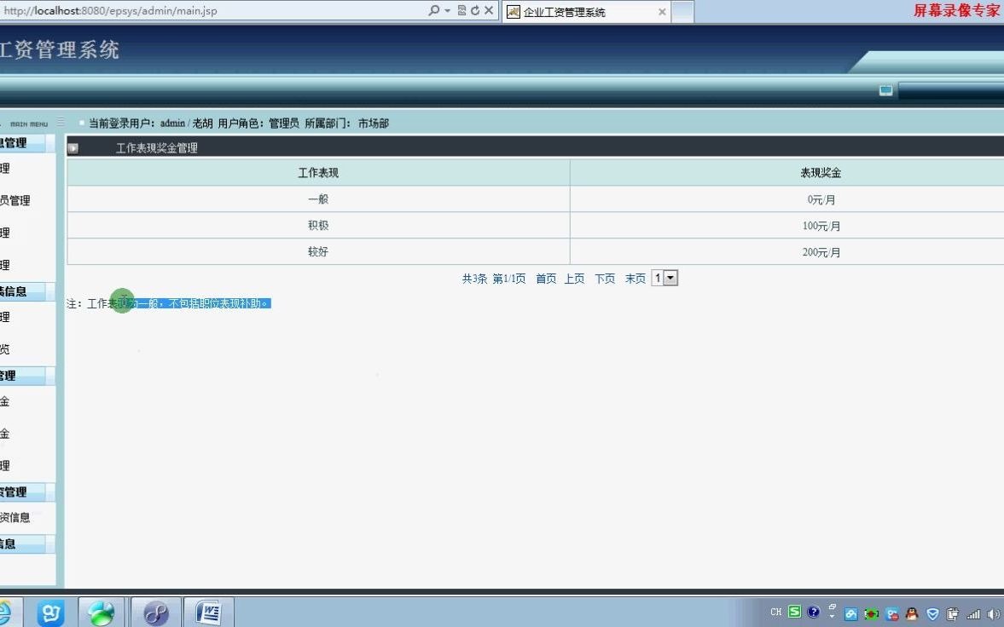This screenshot has width=1004, height=627.
Task: Open the QQ penguin icon in system tray
Action: [x=911, y=613]
